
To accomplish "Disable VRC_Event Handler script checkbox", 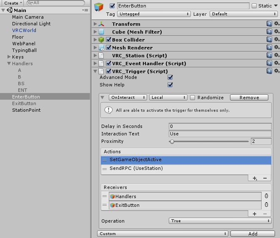I will pyautogui.click(x=109, y=64).
